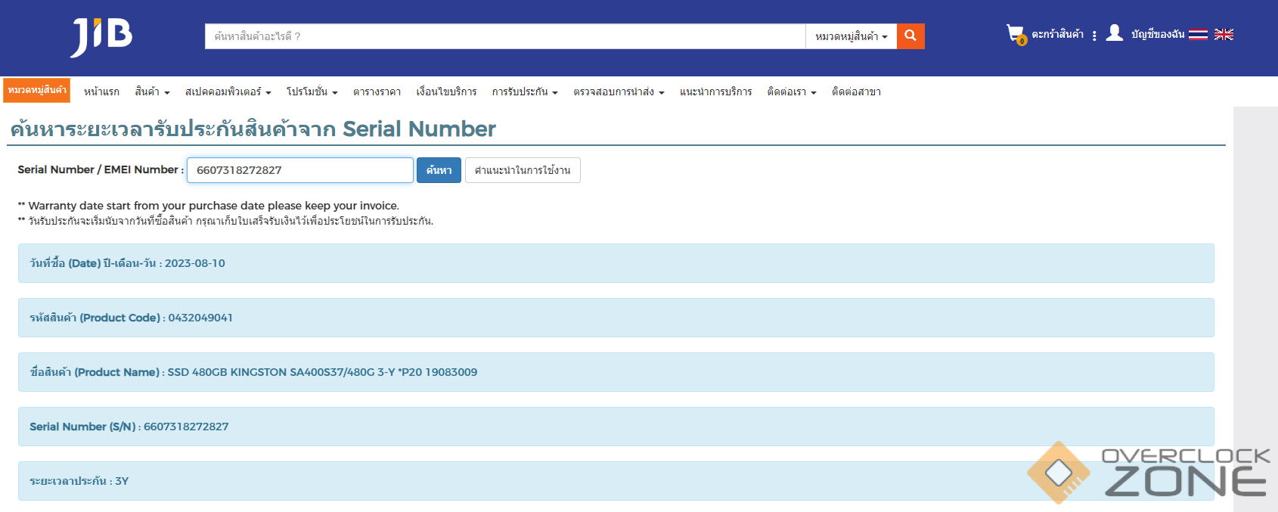Expand the สินค้า menu dropdown
The image size is (1278, 512).
click(152, 92)
